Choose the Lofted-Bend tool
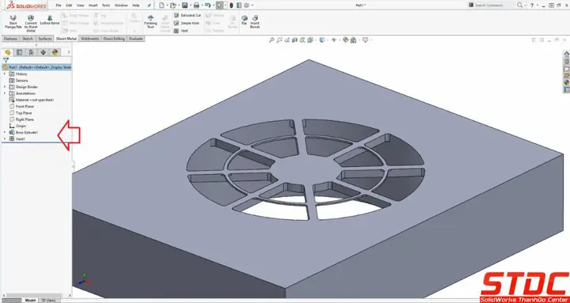Viewport: 570px width, 303px height. point(50,20)
